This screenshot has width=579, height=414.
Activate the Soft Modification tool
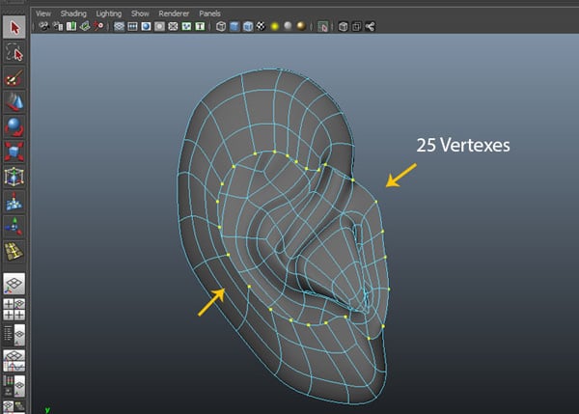point(14,203)
